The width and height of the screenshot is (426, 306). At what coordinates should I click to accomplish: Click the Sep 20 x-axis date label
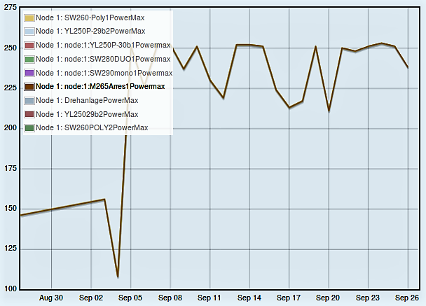click(x=328, y=298)
